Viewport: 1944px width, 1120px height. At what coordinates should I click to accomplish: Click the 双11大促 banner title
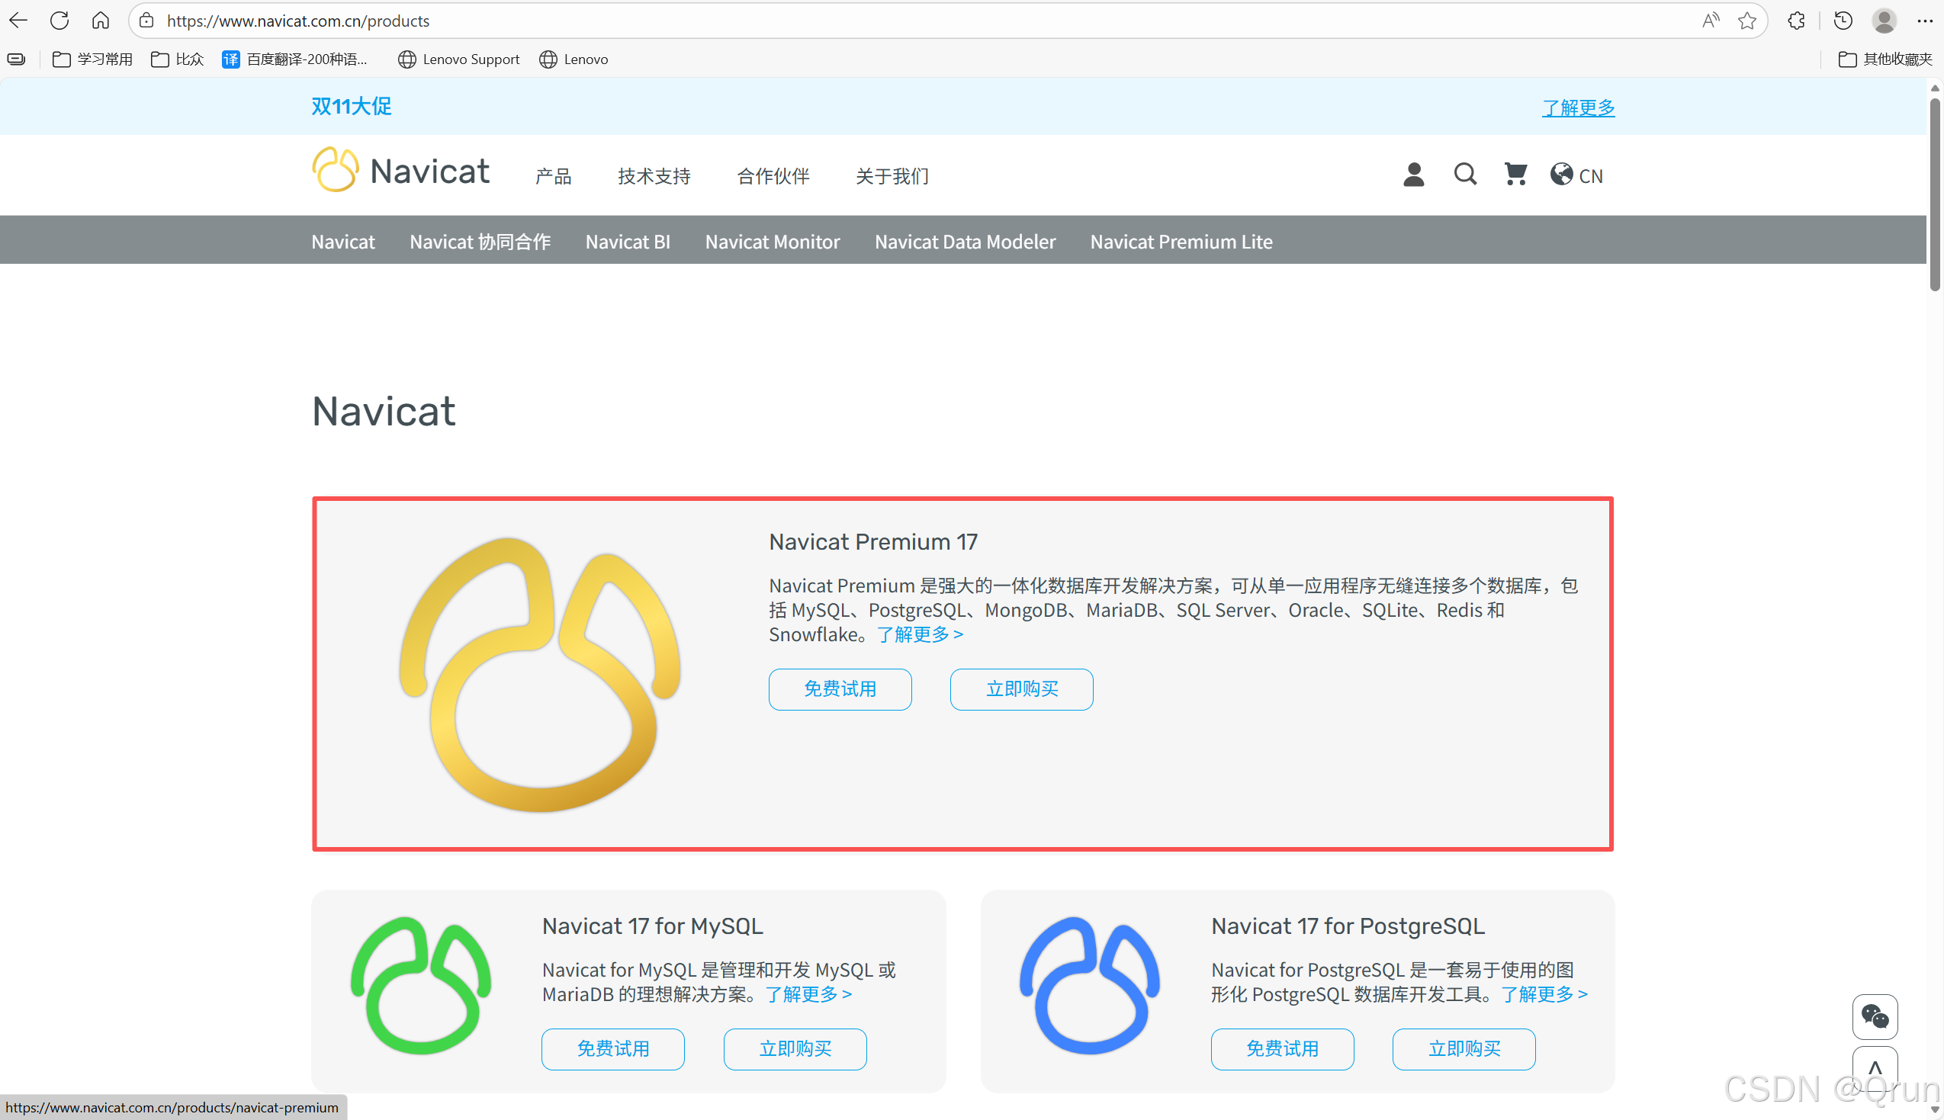point(352,106)
